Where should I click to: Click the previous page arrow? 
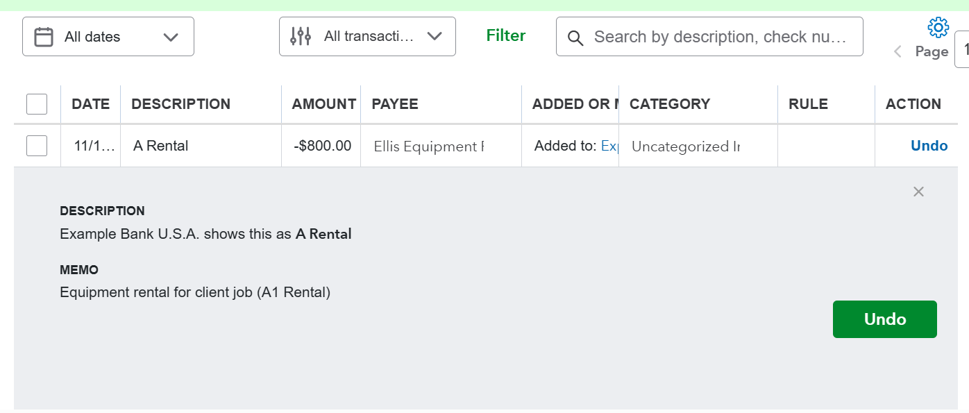point(898,51)
